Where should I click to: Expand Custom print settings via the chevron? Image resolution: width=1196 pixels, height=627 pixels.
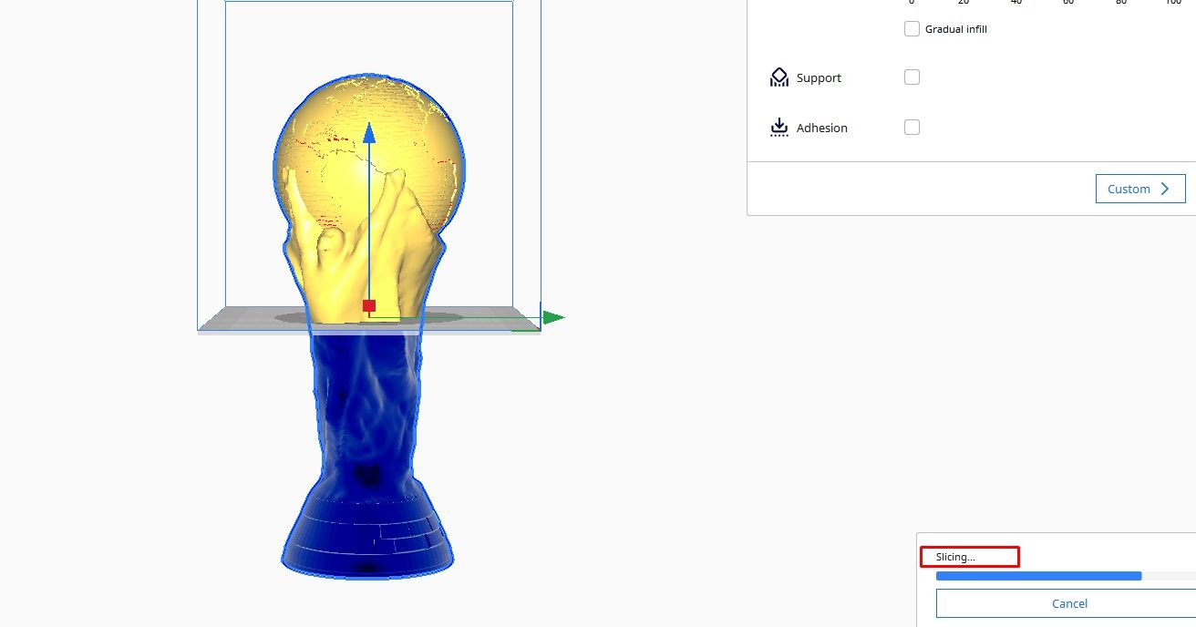coord(1164,188)
